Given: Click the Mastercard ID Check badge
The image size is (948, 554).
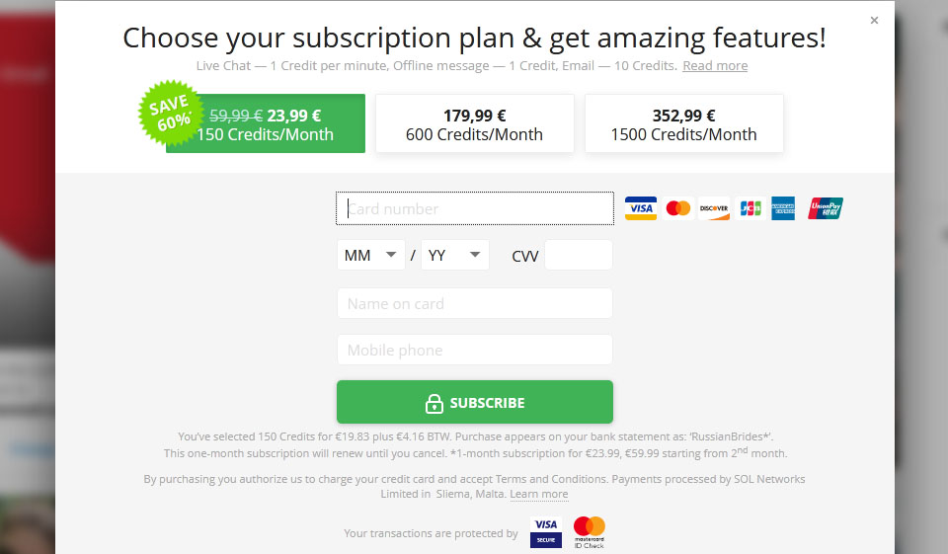Looking at the screenshot, I should (x=589, y=531).
